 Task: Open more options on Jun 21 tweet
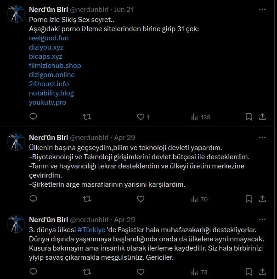coord(262,10)
